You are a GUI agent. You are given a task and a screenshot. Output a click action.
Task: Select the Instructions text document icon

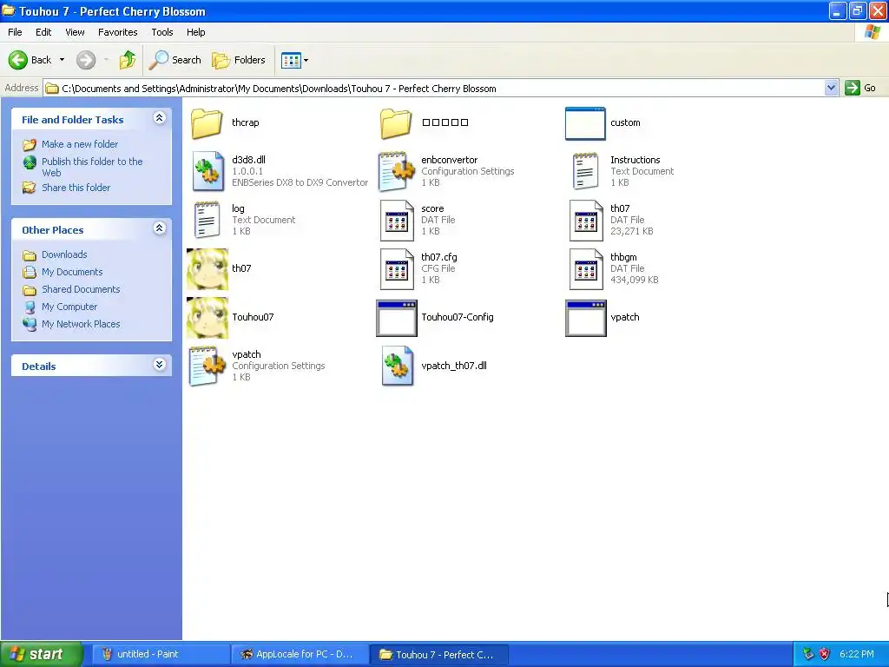[x=585, y=171]
